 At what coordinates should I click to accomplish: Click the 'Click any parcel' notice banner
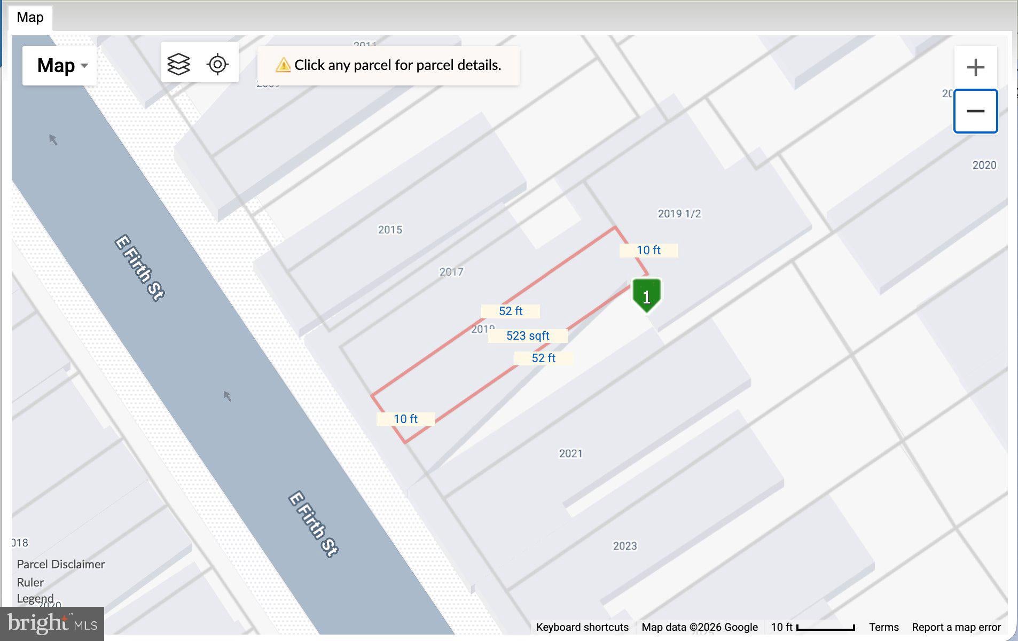[388, 65]
